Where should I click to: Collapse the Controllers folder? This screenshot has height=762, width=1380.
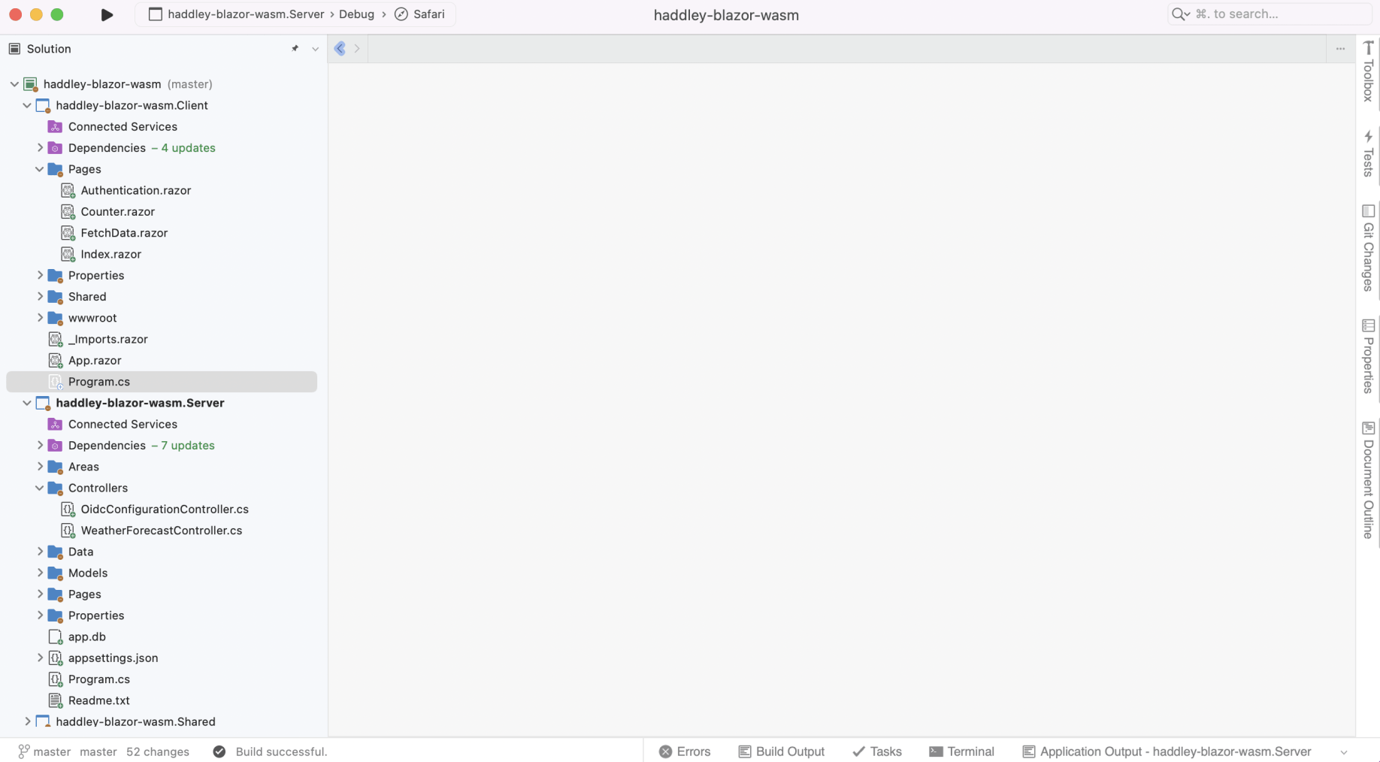click(x=40, y=488)
